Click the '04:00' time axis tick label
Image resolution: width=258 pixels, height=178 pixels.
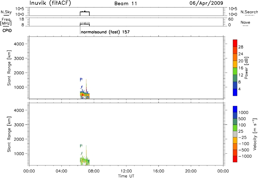pos(61,171)
